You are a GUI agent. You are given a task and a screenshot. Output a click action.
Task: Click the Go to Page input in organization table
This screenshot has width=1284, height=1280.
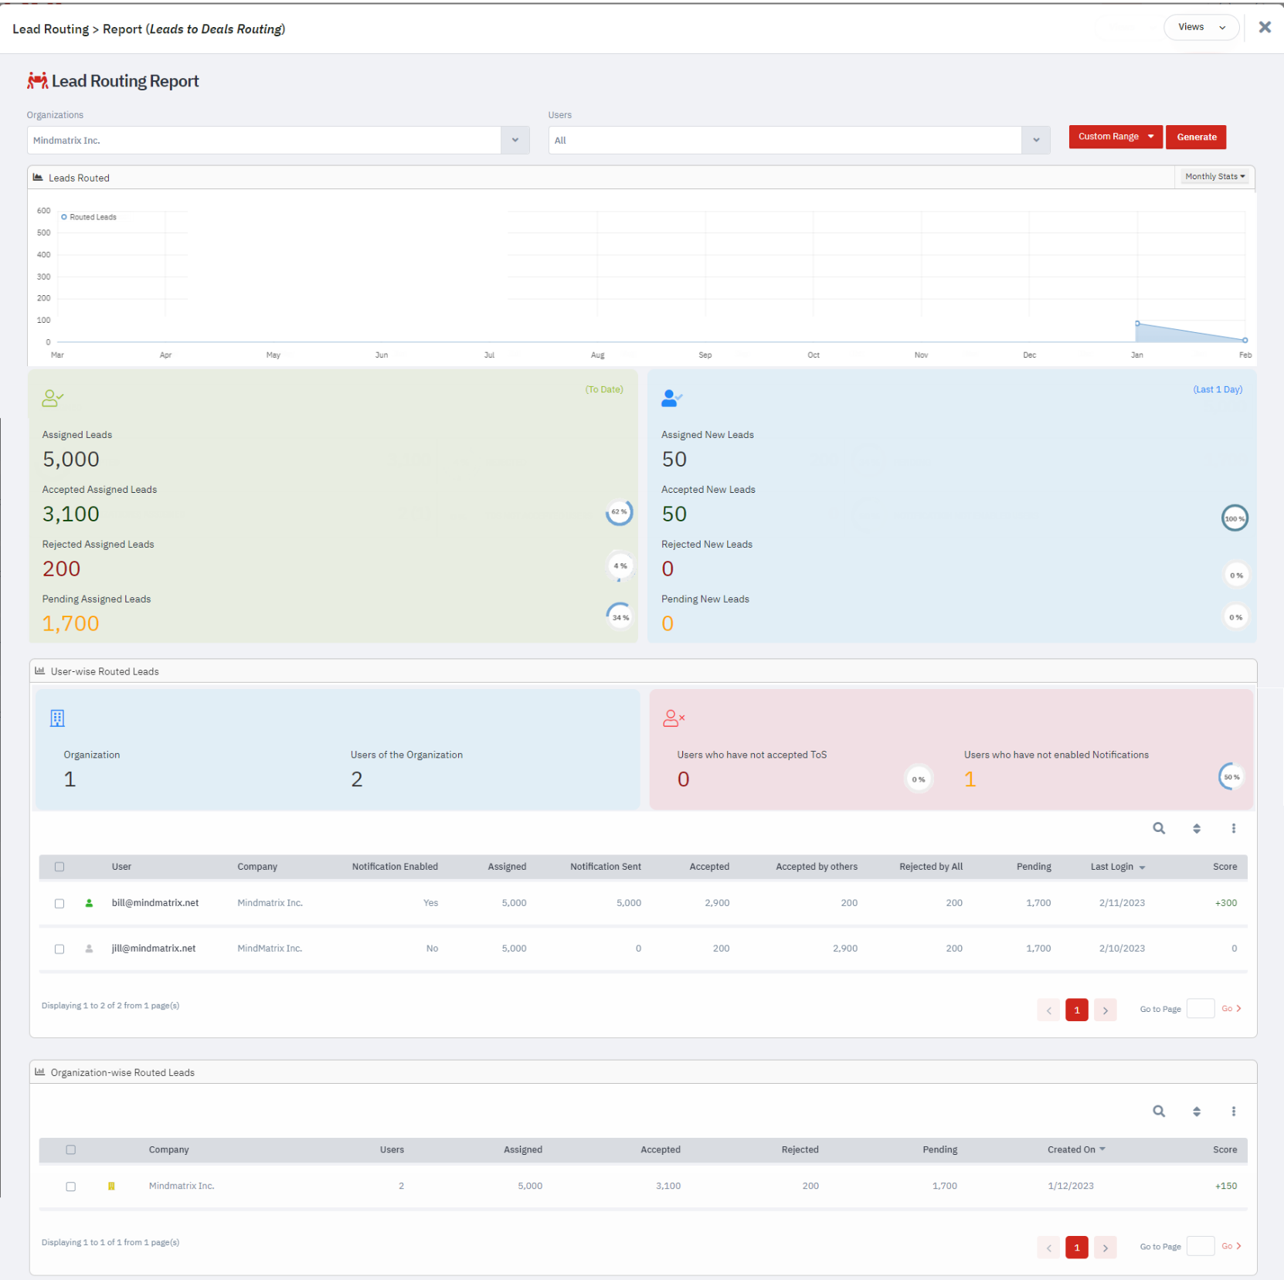(1200, 1246)
